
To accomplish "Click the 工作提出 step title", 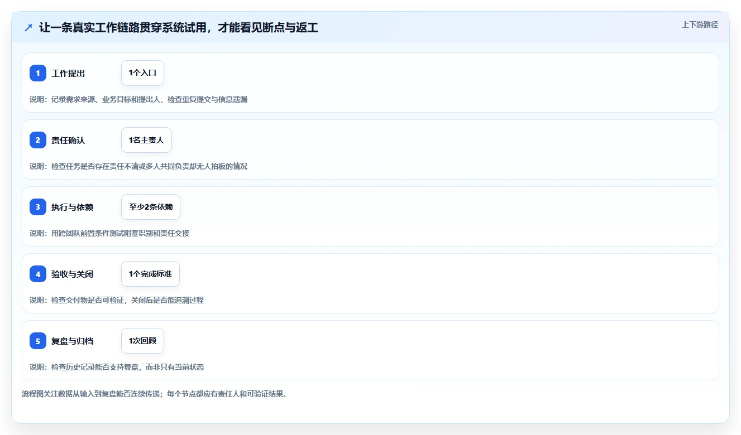I will 68,73.
